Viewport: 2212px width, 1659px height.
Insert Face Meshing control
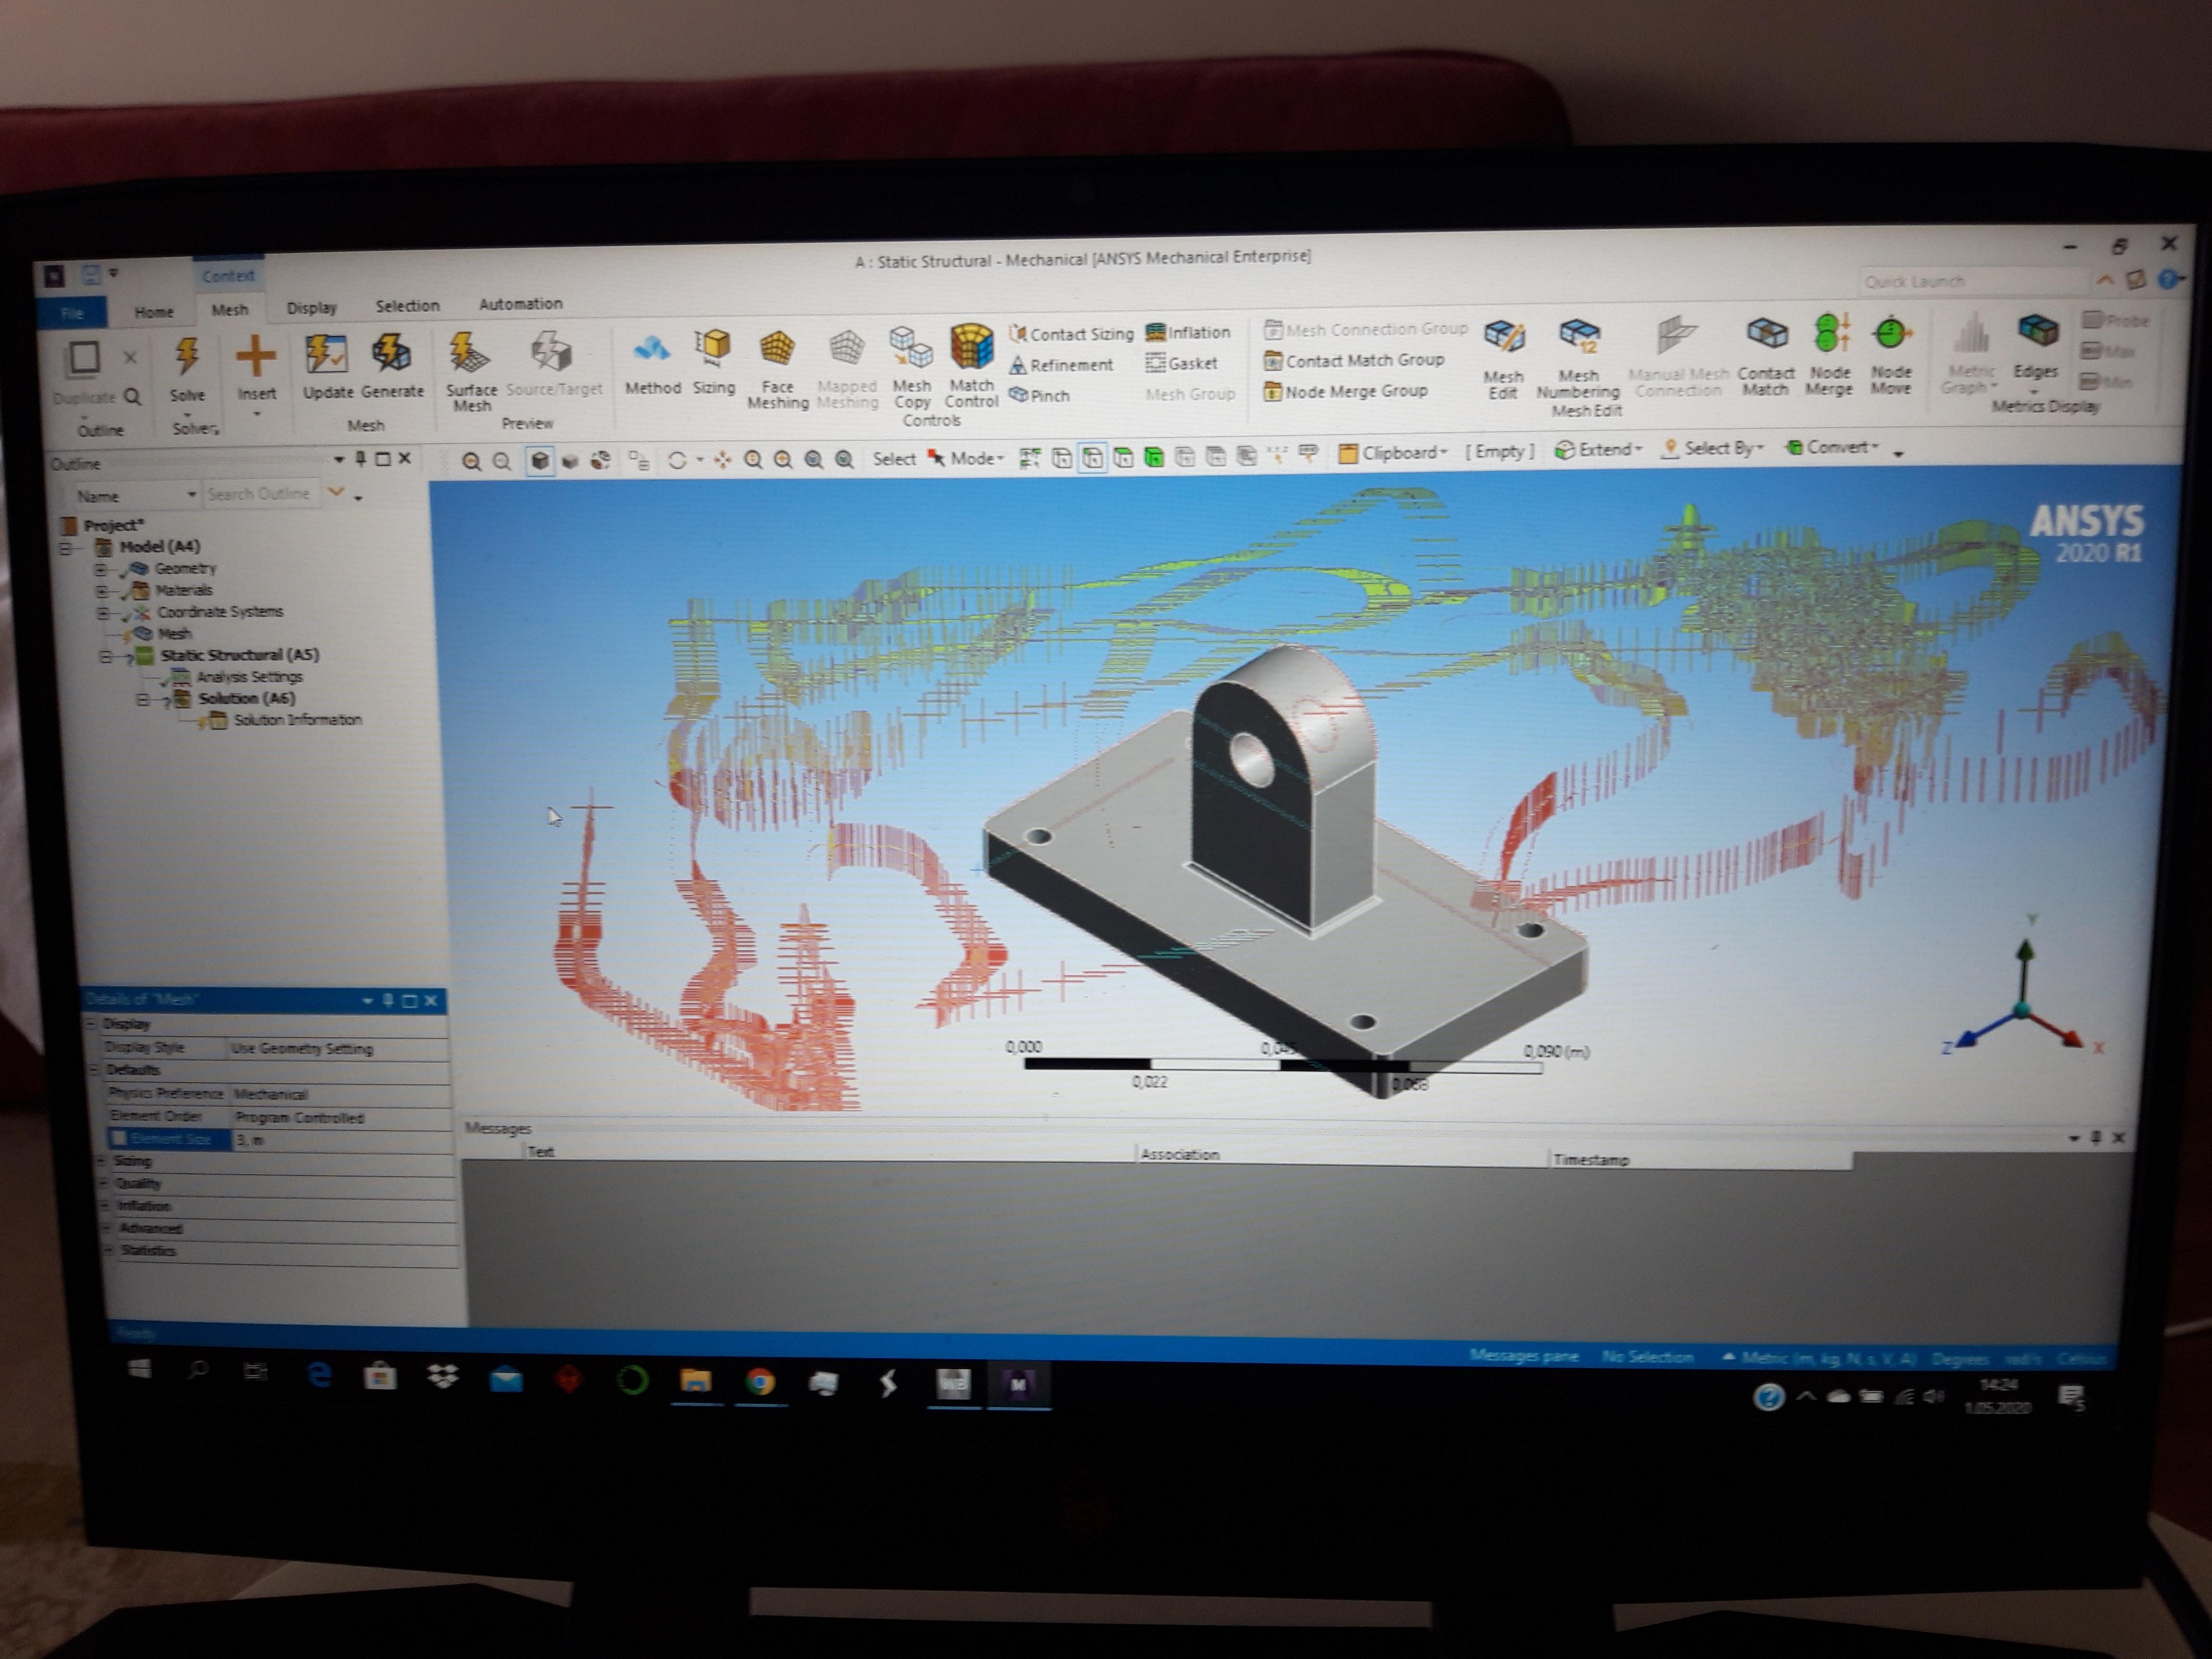coord(777,370)
